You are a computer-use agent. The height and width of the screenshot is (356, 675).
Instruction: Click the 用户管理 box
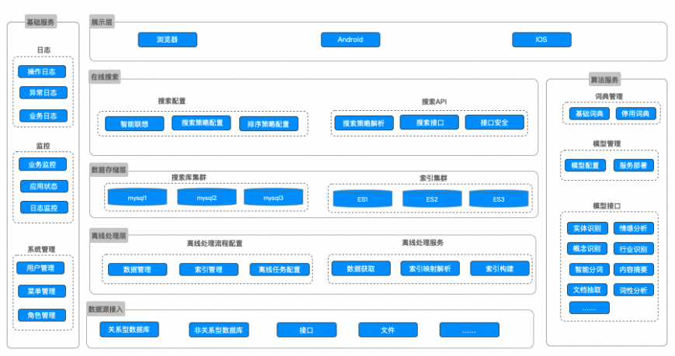[40, 268]
